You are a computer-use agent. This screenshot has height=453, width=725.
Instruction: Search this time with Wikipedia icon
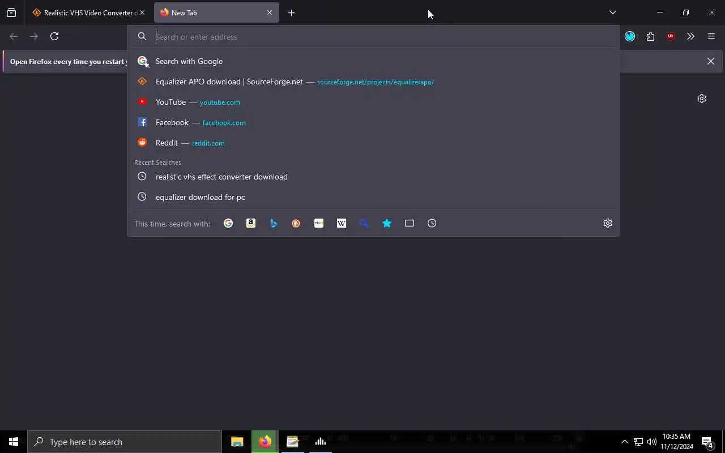click(342, 223)
